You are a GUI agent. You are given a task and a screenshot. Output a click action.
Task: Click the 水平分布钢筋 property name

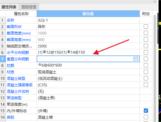point(18,53)
